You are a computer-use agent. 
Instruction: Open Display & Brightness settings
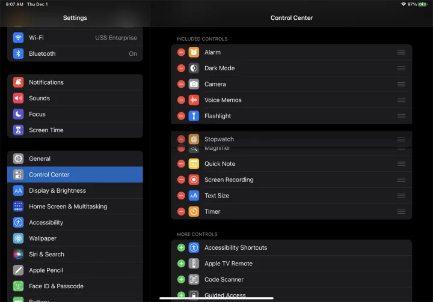(75, 190)
